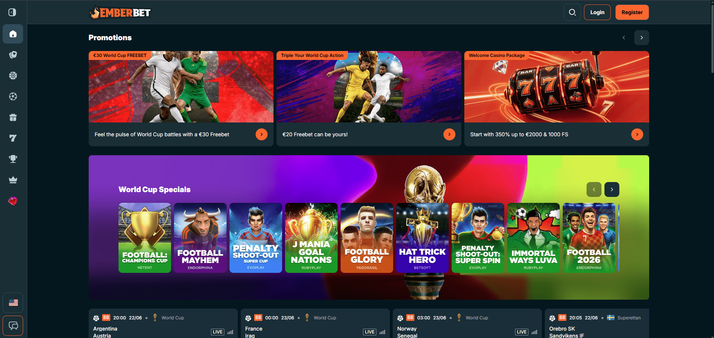Select the Orebro SK team name

(562, 329)
